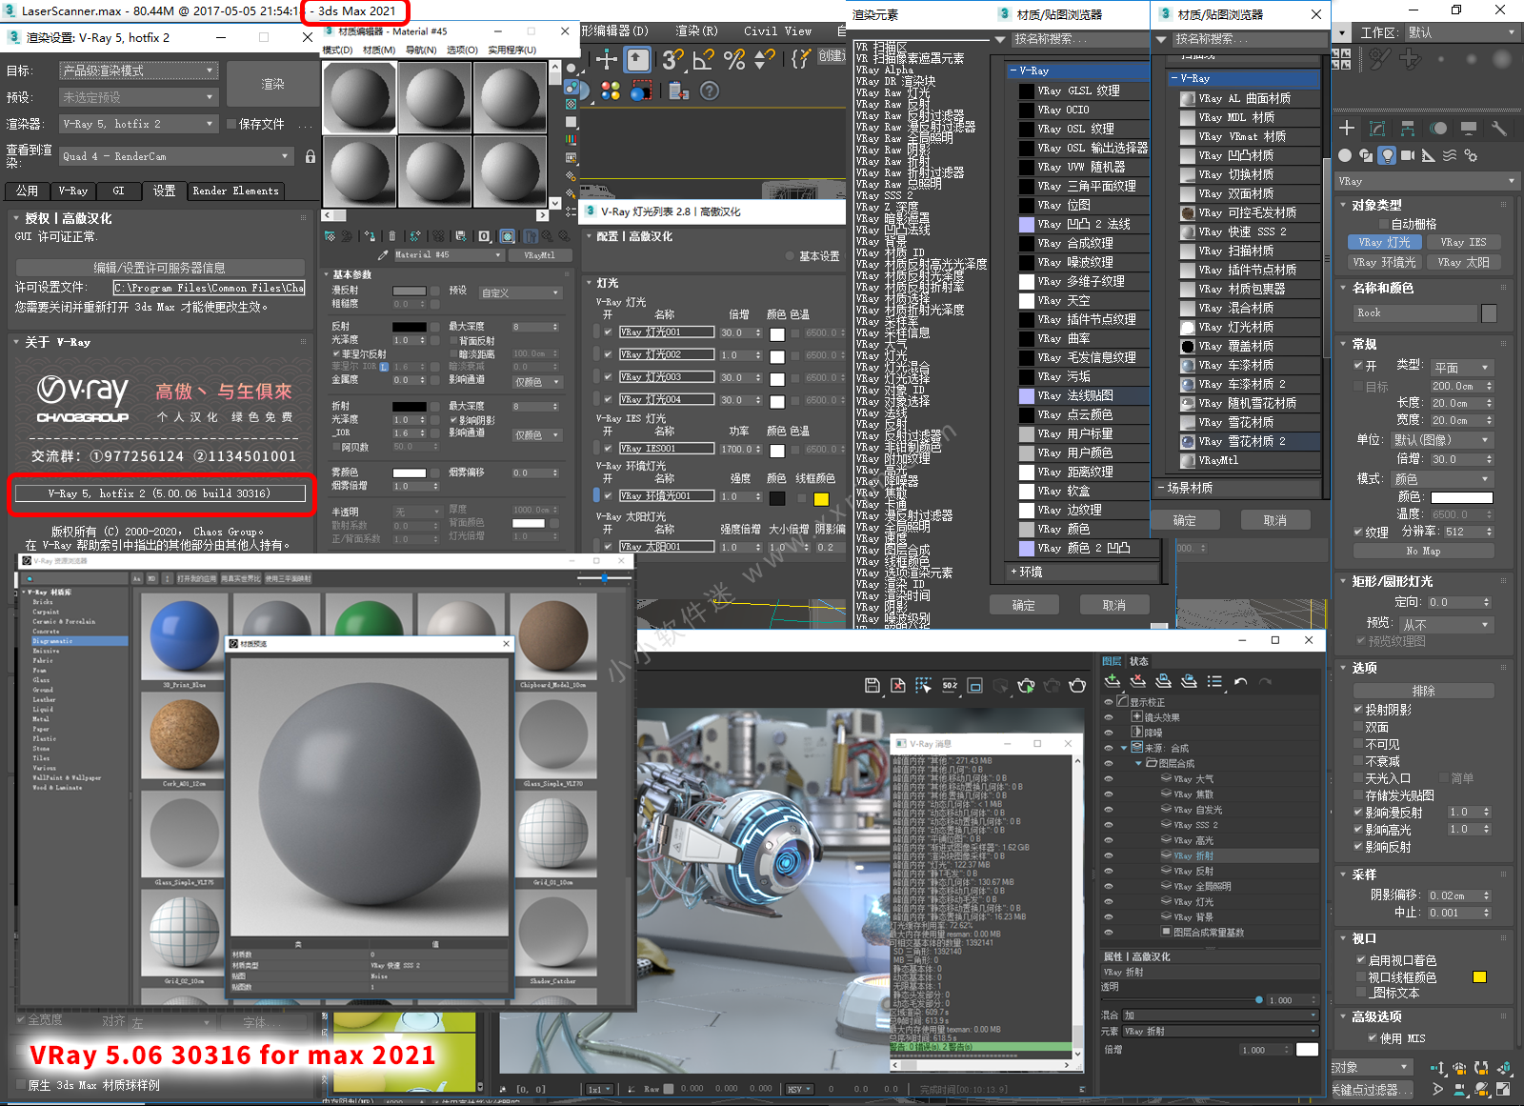Toggle the 影响高光 checkbox

point(1358,830)
